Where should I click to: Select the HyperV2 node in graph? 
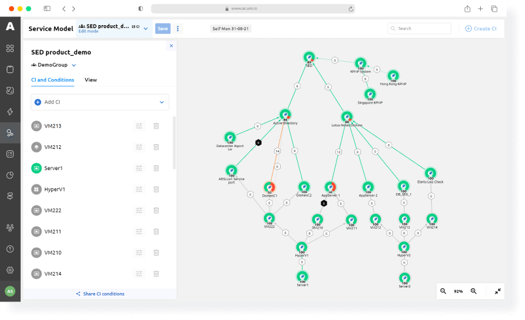404,247
